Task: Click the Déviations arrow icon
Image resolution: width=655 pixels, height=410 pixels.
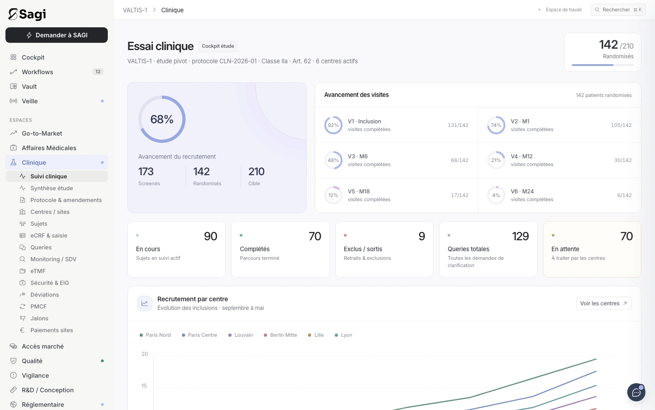Action: click(x=22, y=294)
